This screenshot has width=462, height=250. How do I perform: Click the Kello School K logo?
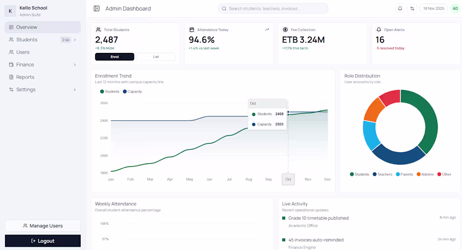coord(10,11)
